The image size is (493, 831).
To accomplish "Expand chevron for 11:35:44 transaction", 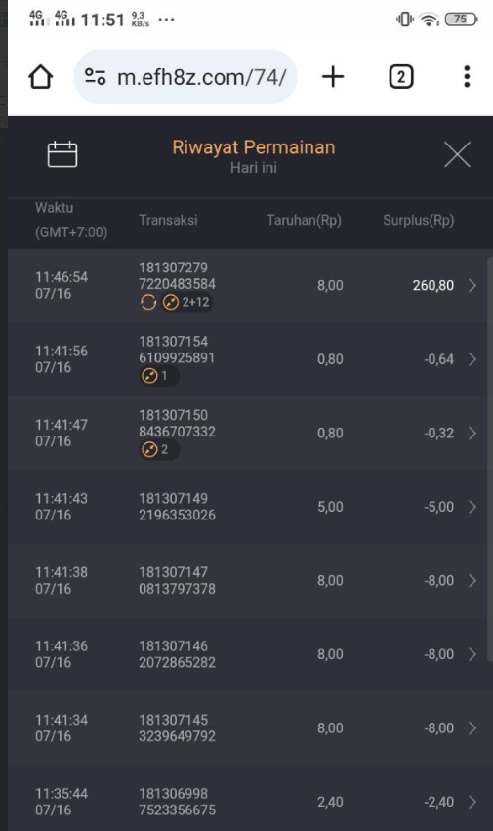I will (472, 802).
